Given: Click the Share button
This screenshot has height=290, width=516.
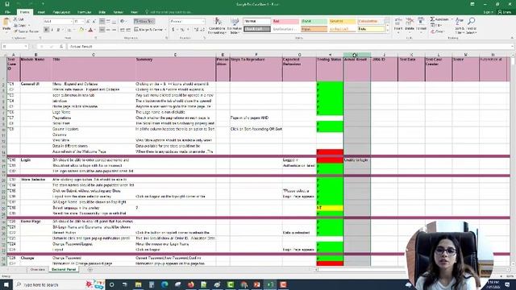Looking at the screenshot, I should click(x=505, y=12).
